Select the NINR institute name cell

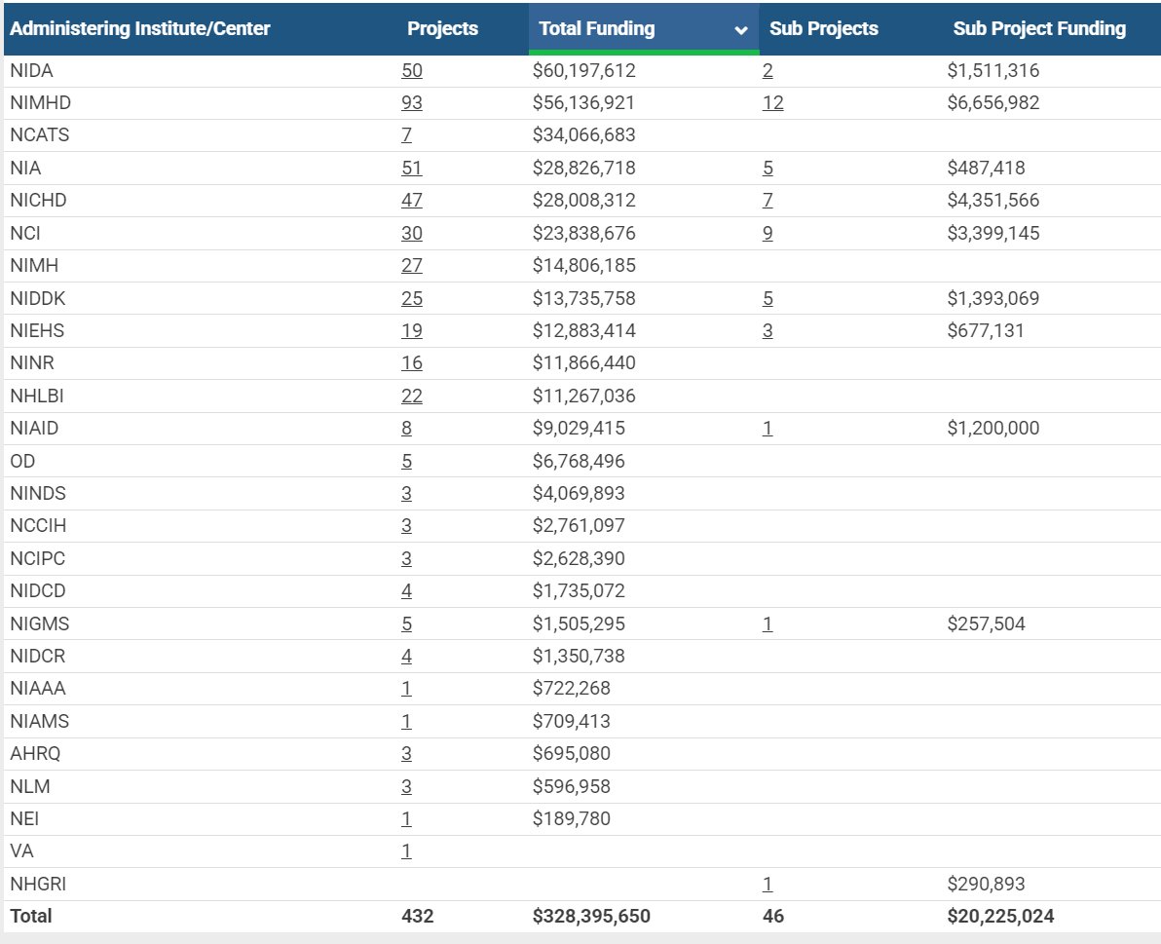(x=32, y=362)
